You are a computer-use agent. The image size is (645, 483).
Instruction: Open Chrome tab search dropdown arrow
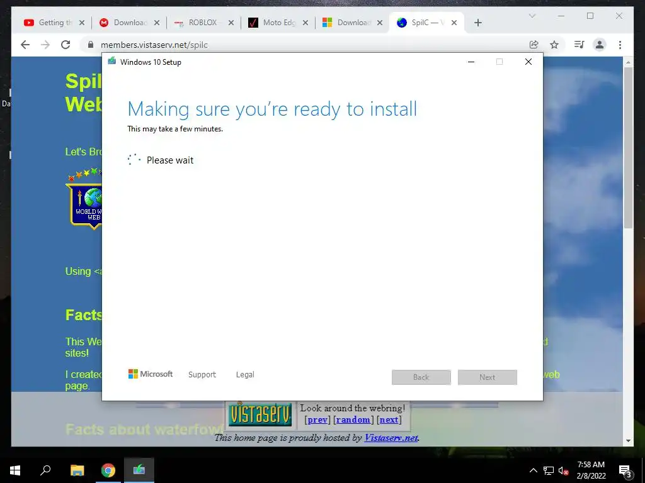[532, 16]
